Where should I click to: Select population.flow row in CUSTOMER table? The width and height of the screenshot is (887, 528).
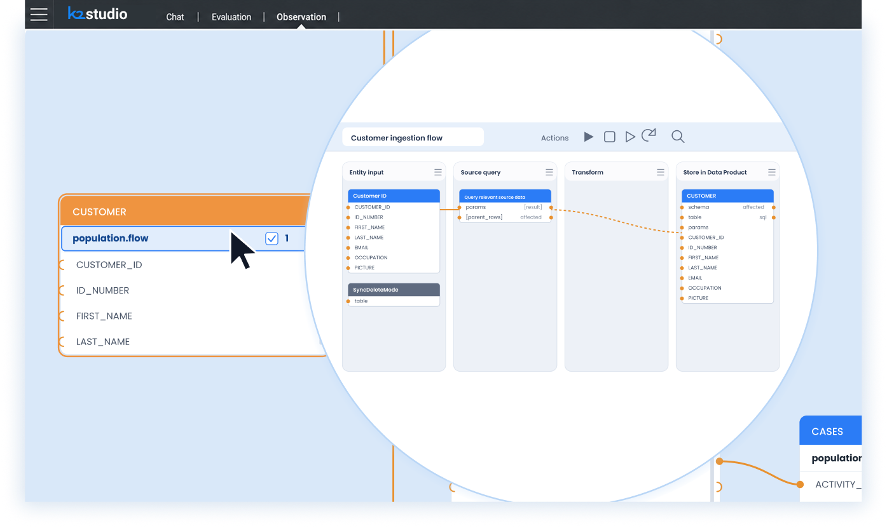click(184, 238)
